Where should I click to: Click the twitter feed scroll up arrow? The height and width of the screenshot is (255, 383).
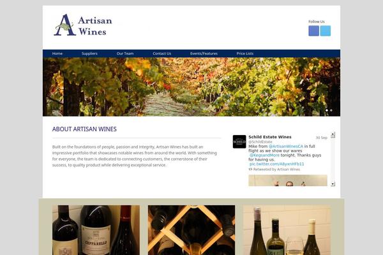(x=333, y=135)
